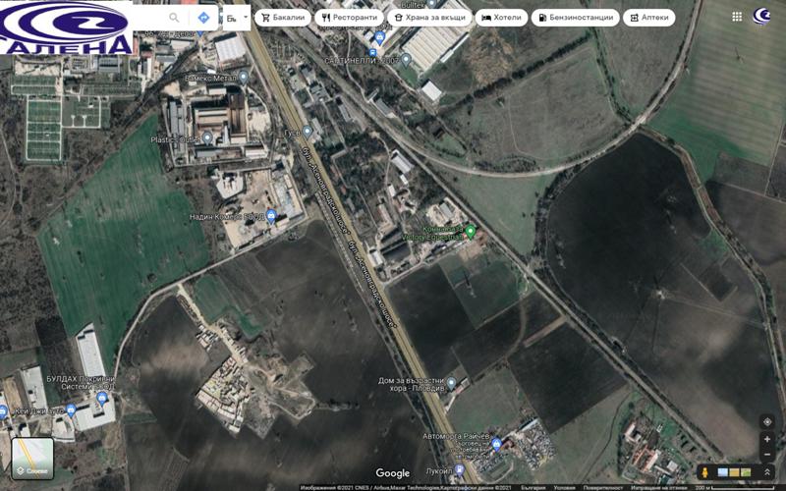This screenshot has height=491, width=786.
Task: Filter by Ресторанти (restaurants)
Action: click(350, 18)
